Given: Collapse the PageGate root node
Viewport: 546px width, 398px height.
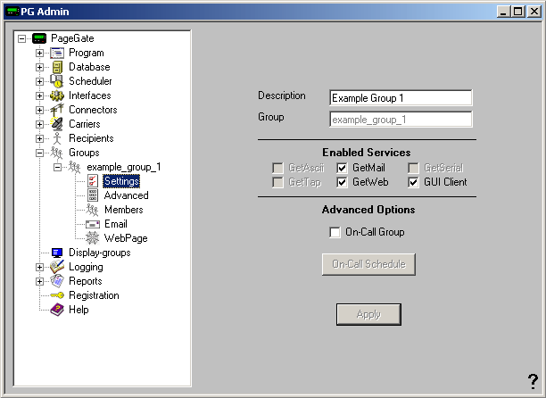Looking at the screenshot, I should pos(21,38).
